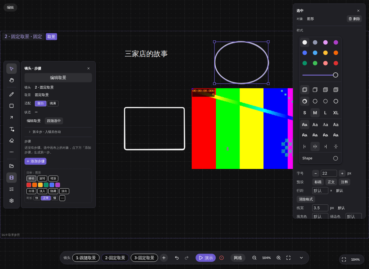Select the text tool

(12, 129)
